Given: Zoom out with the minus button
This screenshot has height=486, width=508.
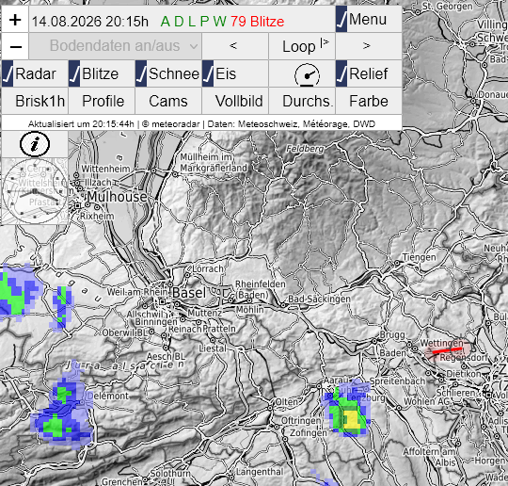Looking at the screenshot, I should (x=15, y=46).
